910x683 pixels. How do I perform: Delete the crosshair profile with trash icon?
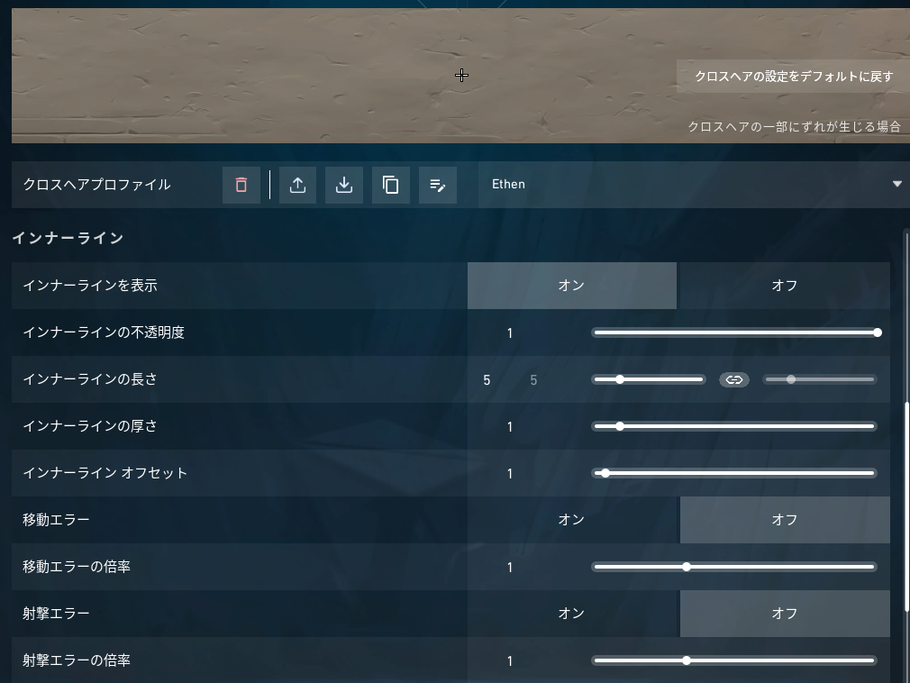pos(241,185)
